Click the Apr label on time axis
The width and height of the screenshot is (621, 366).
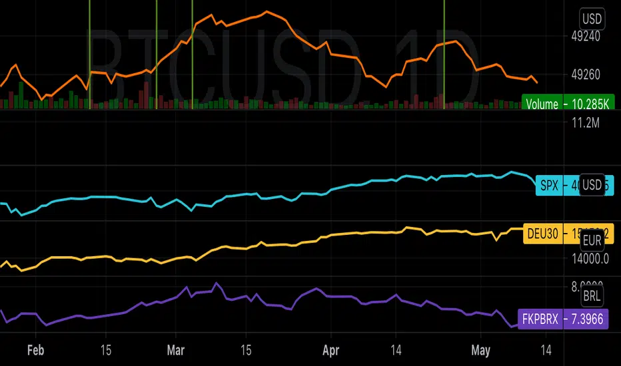[x=331, y=351]
